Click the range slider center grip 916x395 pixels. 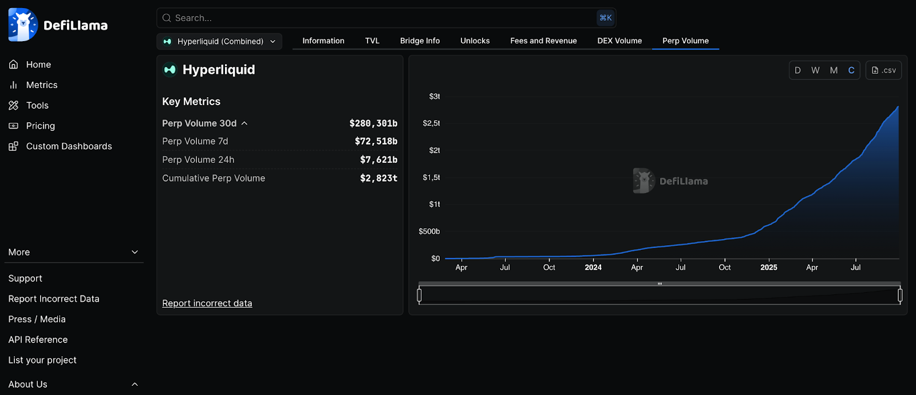[660, 284]
